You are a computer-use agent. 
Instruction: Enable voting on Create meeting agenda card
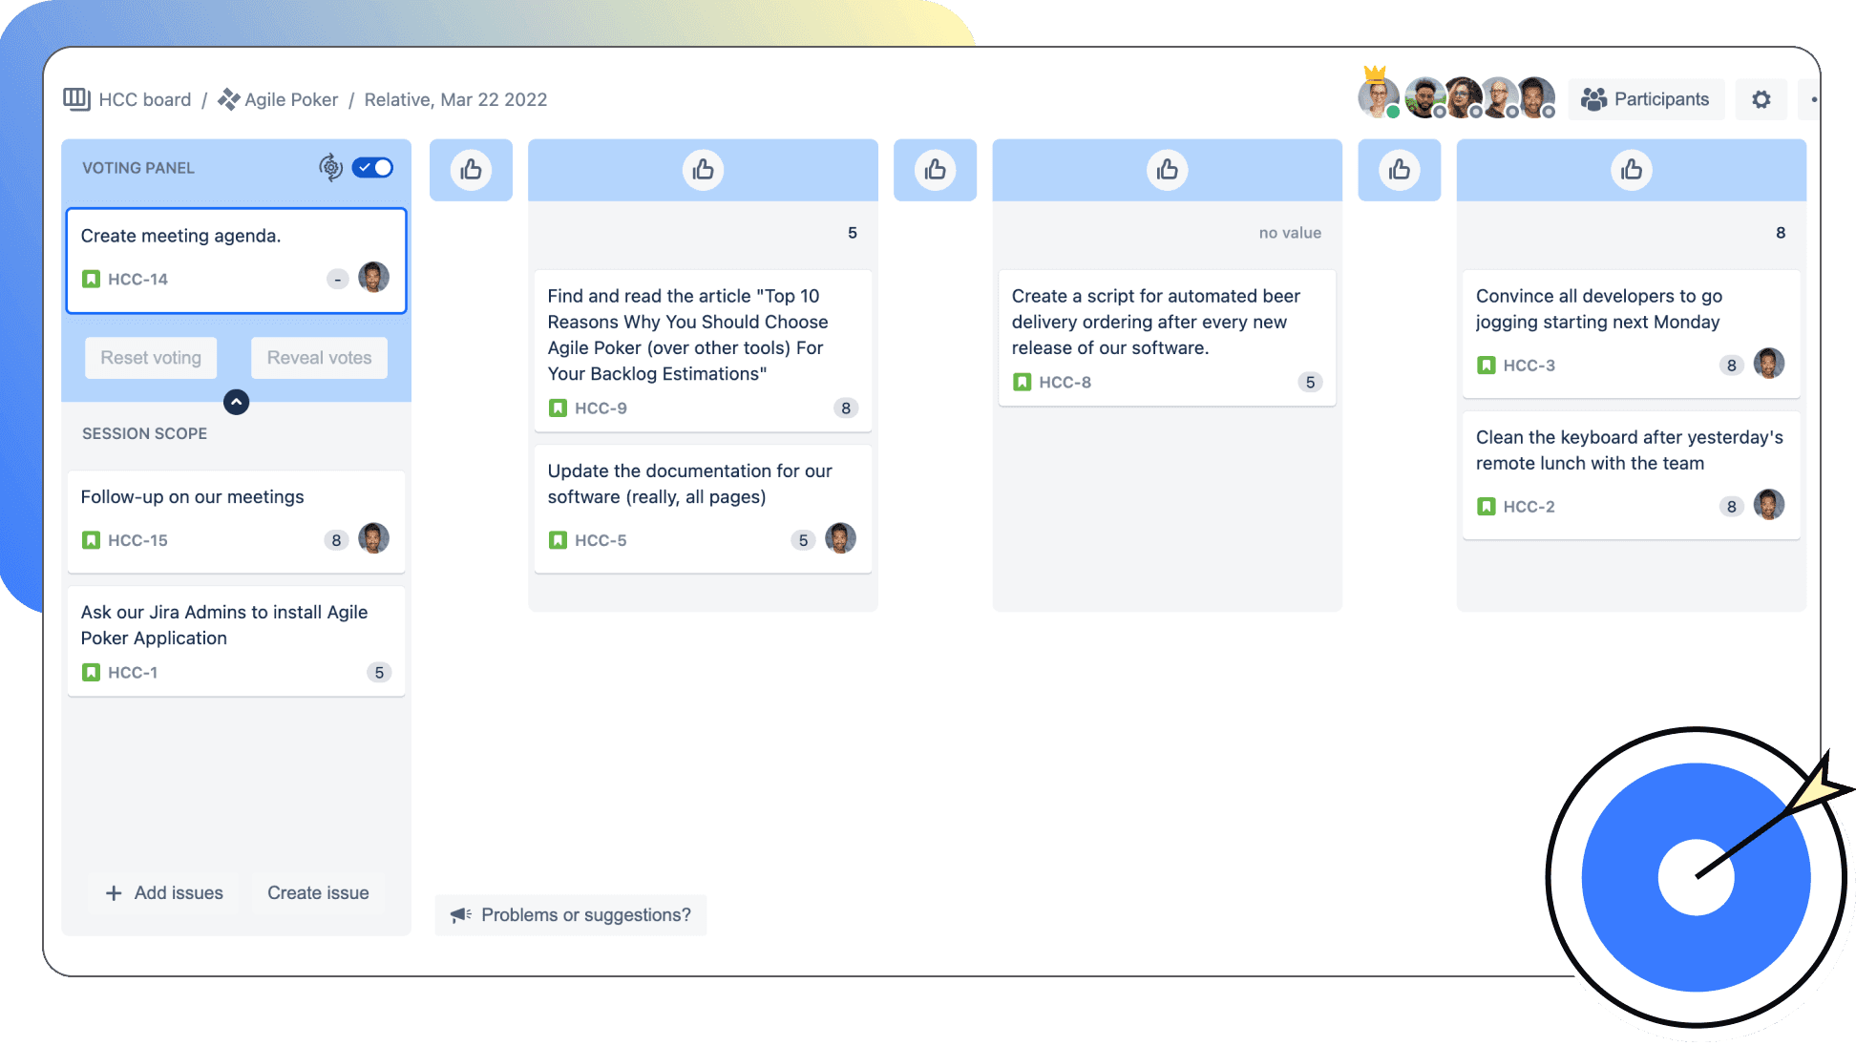(x=375, y=167)
